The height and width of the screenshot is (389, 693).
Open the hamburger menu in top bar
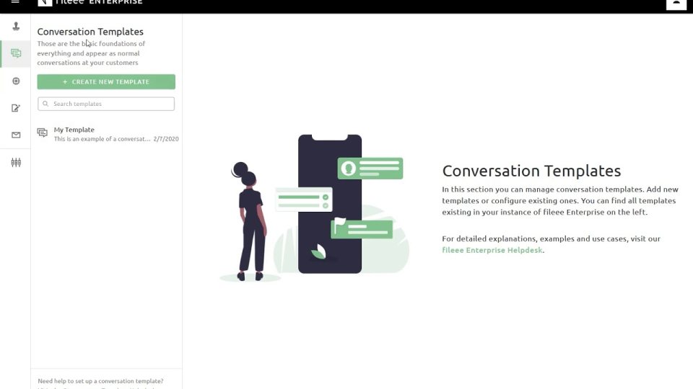click(15, 1)
